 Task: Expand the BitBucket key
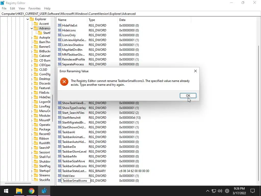[x=32, y=51]
